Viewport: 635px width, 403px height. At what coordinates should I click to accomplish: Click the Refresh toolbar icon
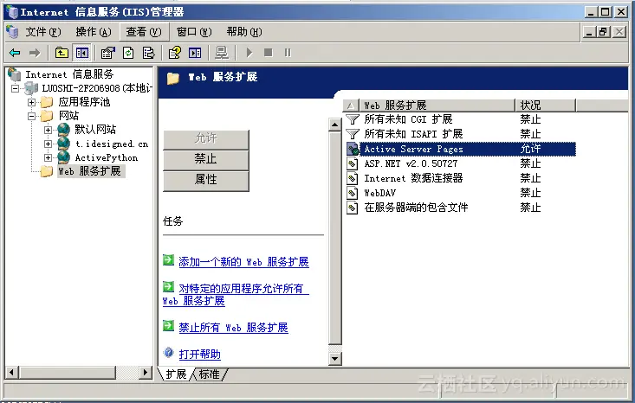[x=128, y=53]
